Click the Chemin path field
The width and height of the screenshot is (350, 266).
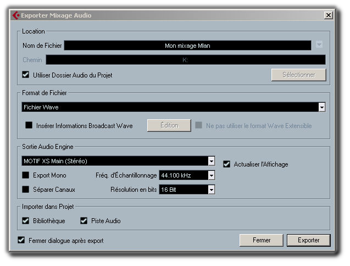pyautogui.click(x=185, y=60)
